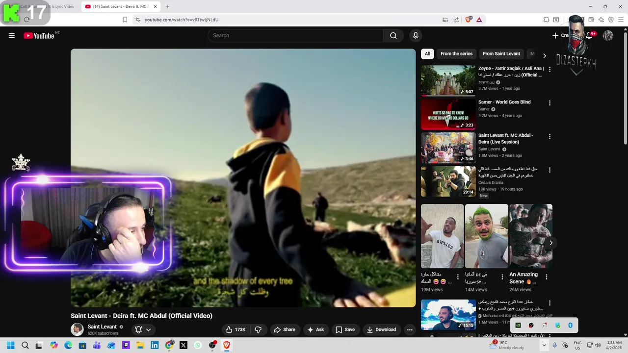The height and width of the screenshot is (353, 628).
Task: Collapse the hidden tray icons chevron
Action: [544, 345]
